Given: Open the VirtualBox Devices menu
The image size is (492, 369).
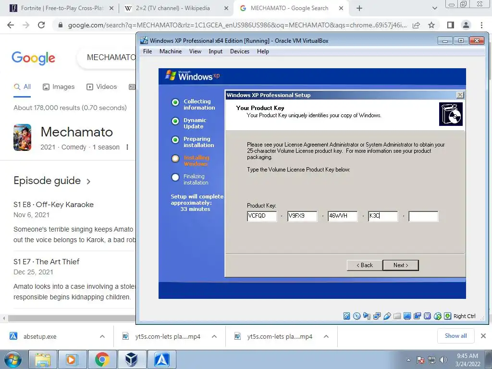Looking at the screenshot, I should [240, 51].
